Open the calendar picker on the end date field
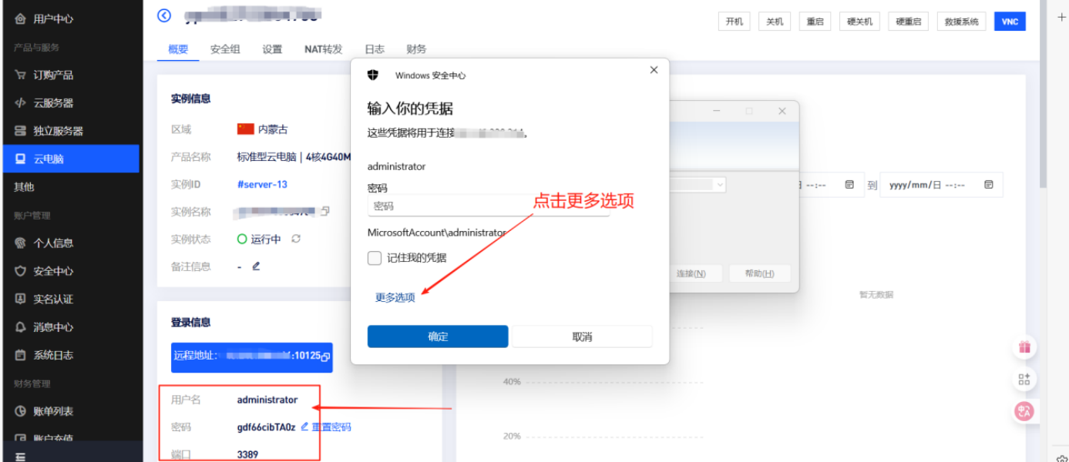This screenshot has height=462, width=1069. pos(988,185)
